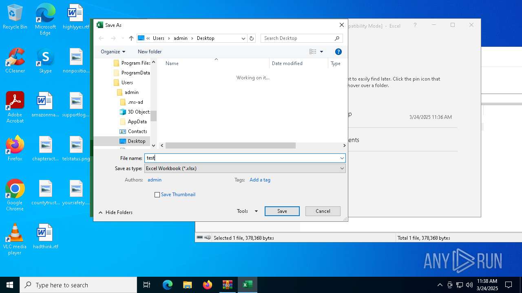
Task: Select ProgramData folder in tree
Action: pyautogui.click(x=131, y=73)
